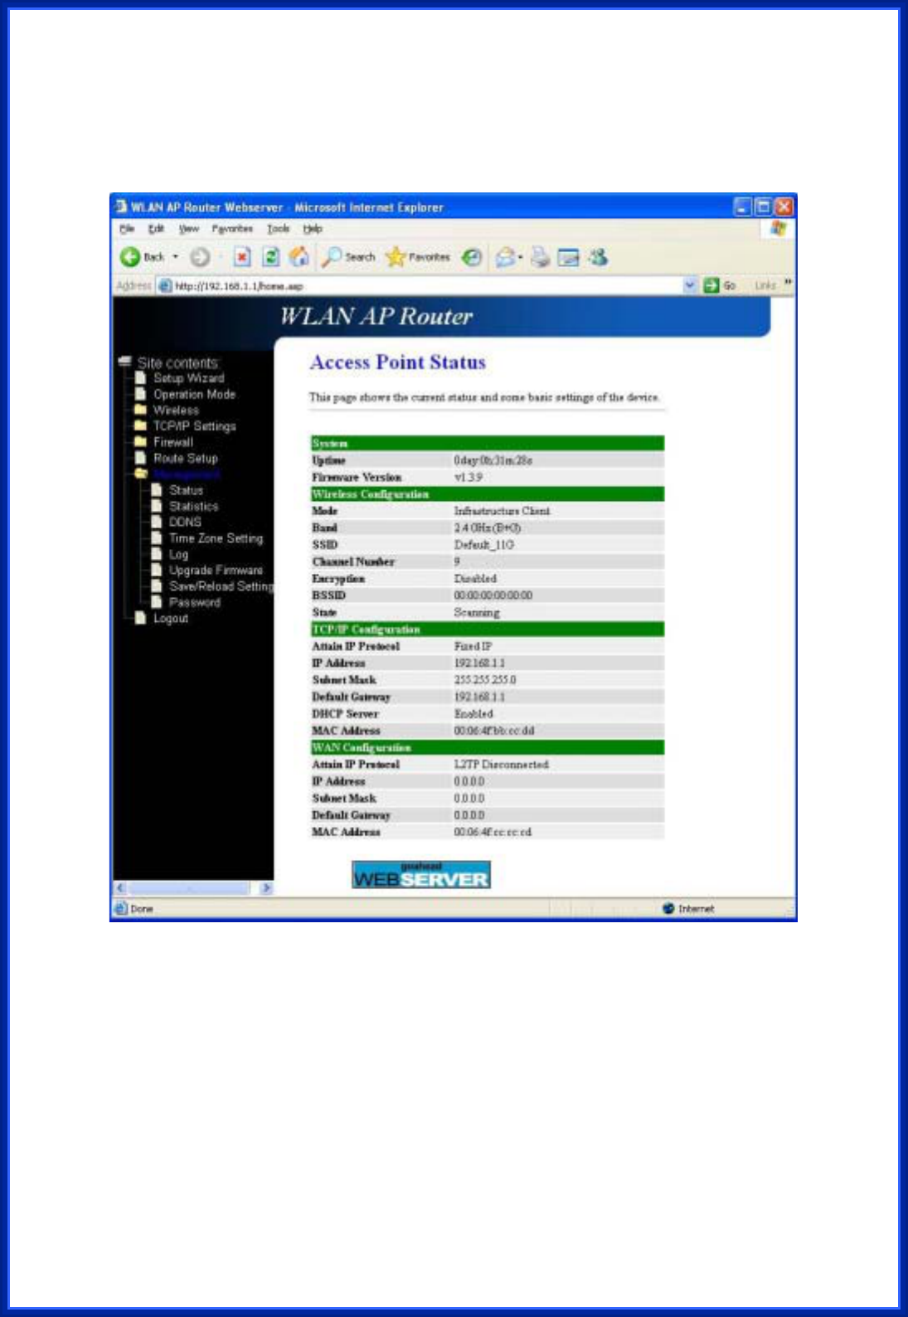
Task: Click the 'Default_11G' SSID value
Action: pos(484,545)
